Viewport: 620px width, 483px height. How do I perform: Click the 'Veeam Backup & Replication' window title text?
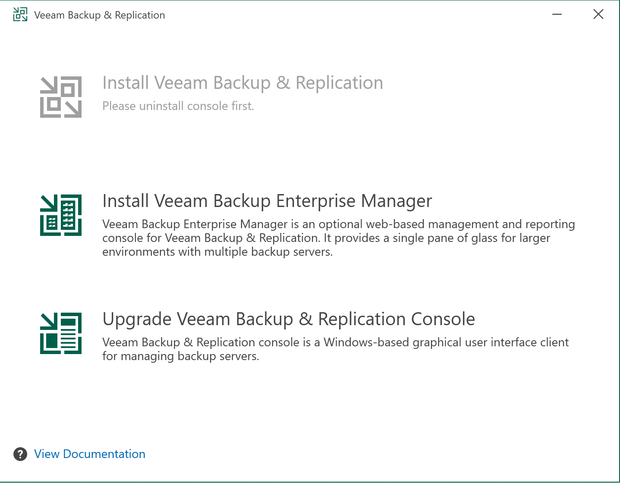pos(100,15)
